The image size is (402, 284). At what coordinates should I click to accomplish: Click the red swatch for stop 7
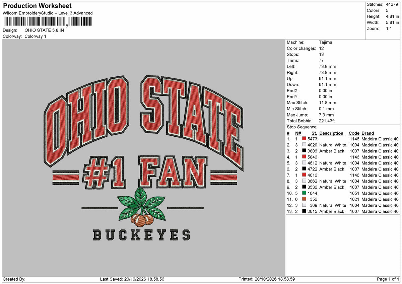coord(304,175)
